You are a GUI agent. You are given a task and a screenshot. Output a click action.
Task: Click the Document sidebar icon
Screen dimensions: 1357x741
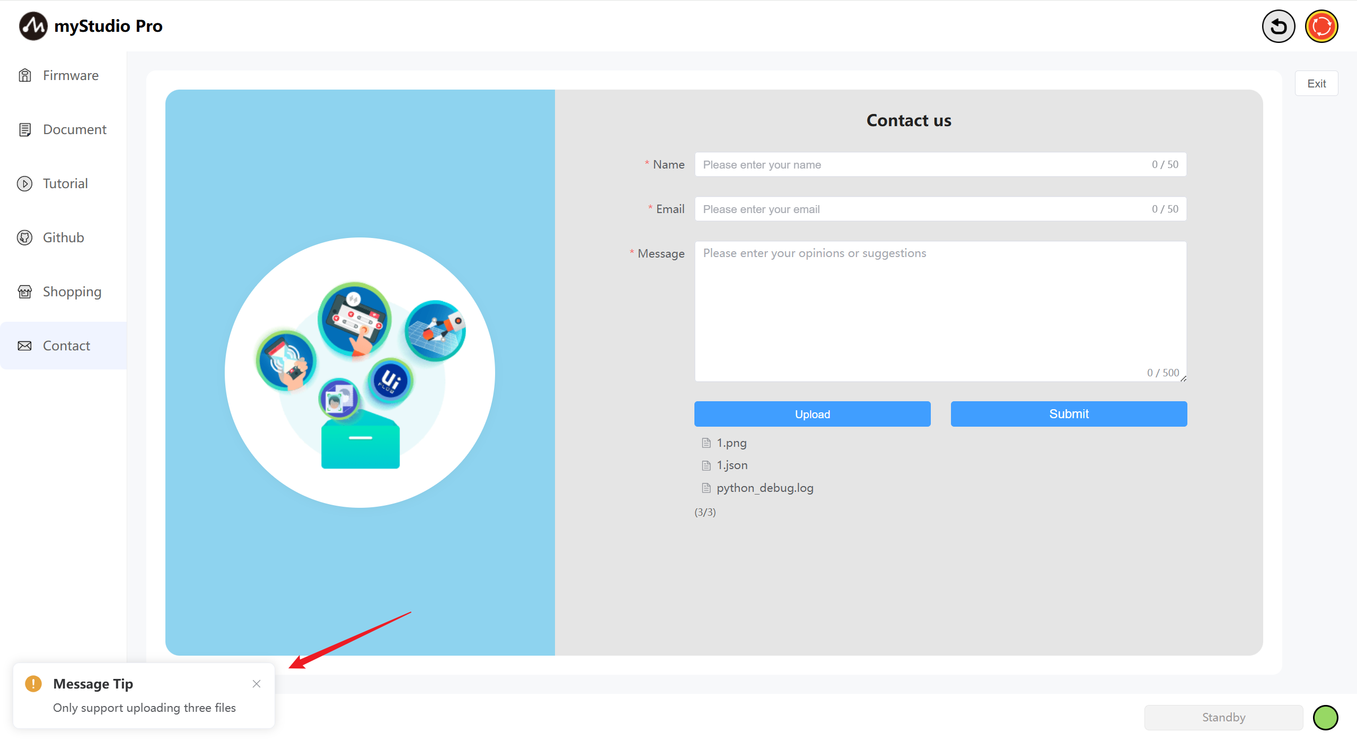[x=25, y=129]
